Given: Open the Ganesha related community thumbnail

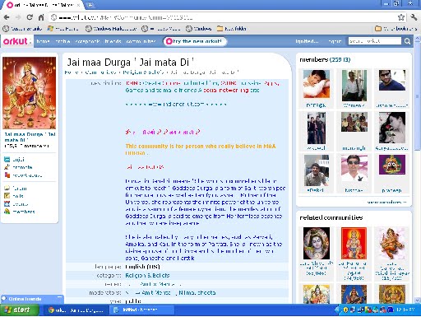Looking at the screenshot, I should [x=392, y=243].
